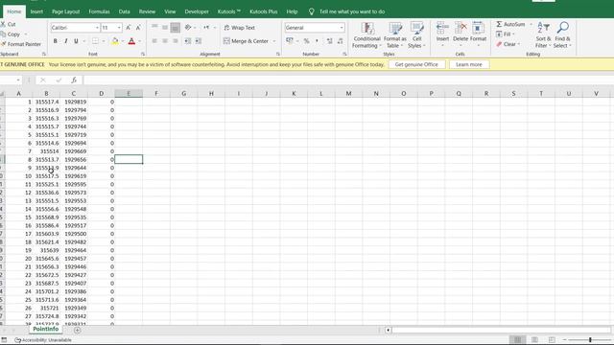
Task: Align text to the left
Action: (154, 41)
